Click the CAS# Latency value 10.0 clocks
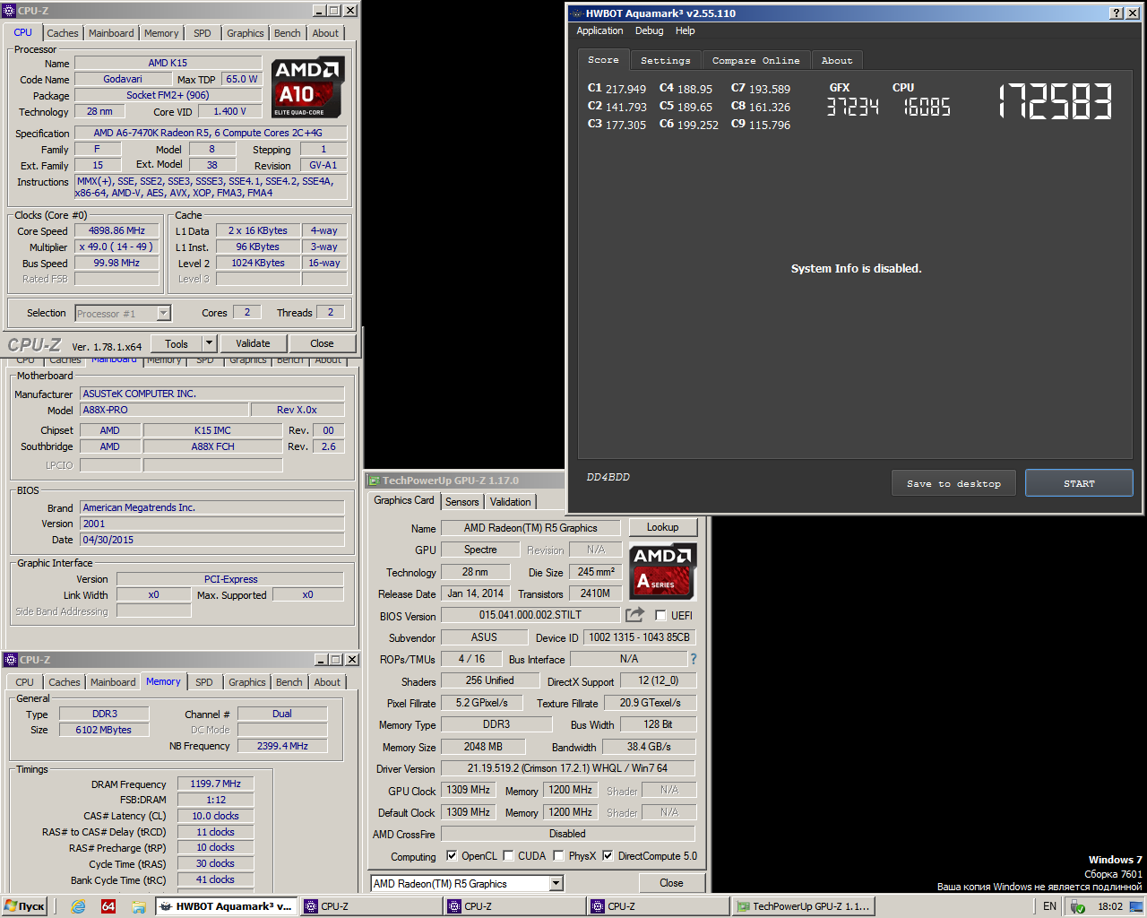1147x918 pixels. click(215, 816)
